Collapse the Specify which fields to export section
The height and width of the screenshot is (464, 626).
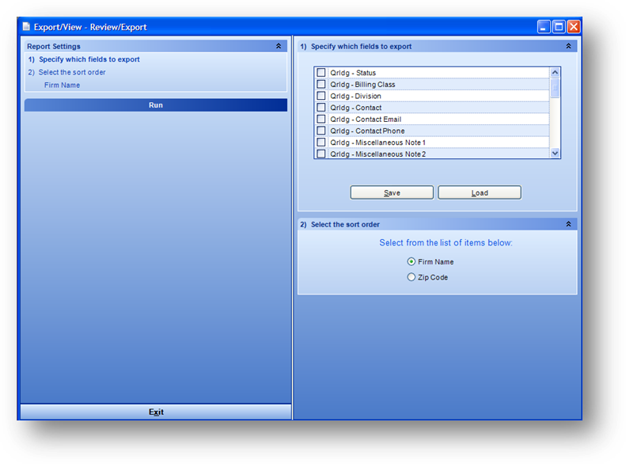pos(568,47)
